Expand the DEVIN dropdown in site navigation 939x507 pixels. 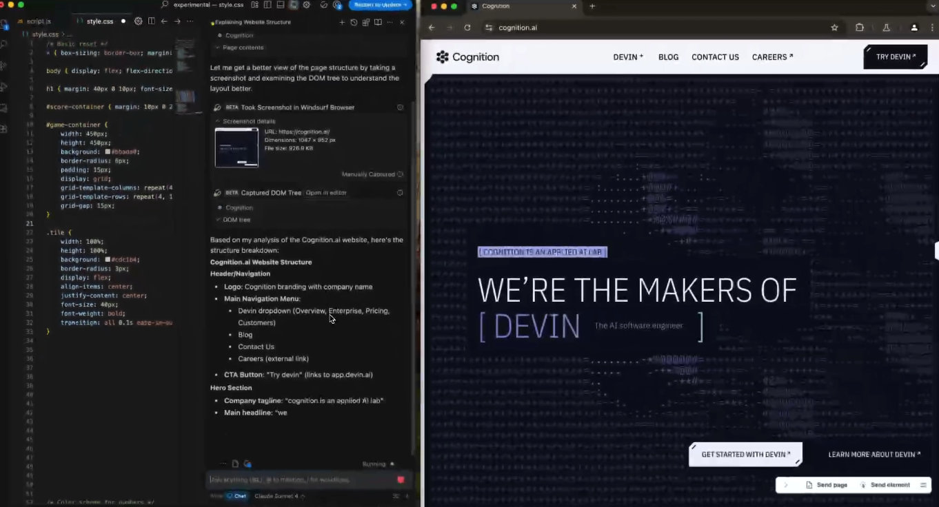click(627, 57)
